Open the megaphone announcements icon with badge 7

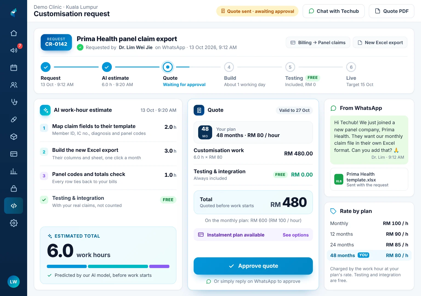coord(14,50)
